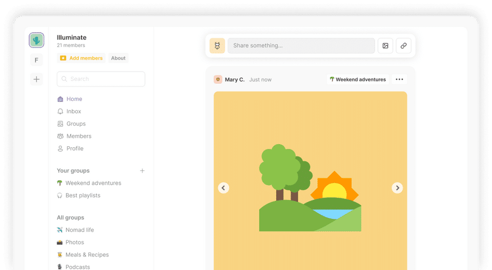Click the palm tree icon beside Weekend adventures in sidebar

click(x=59, y=183)
